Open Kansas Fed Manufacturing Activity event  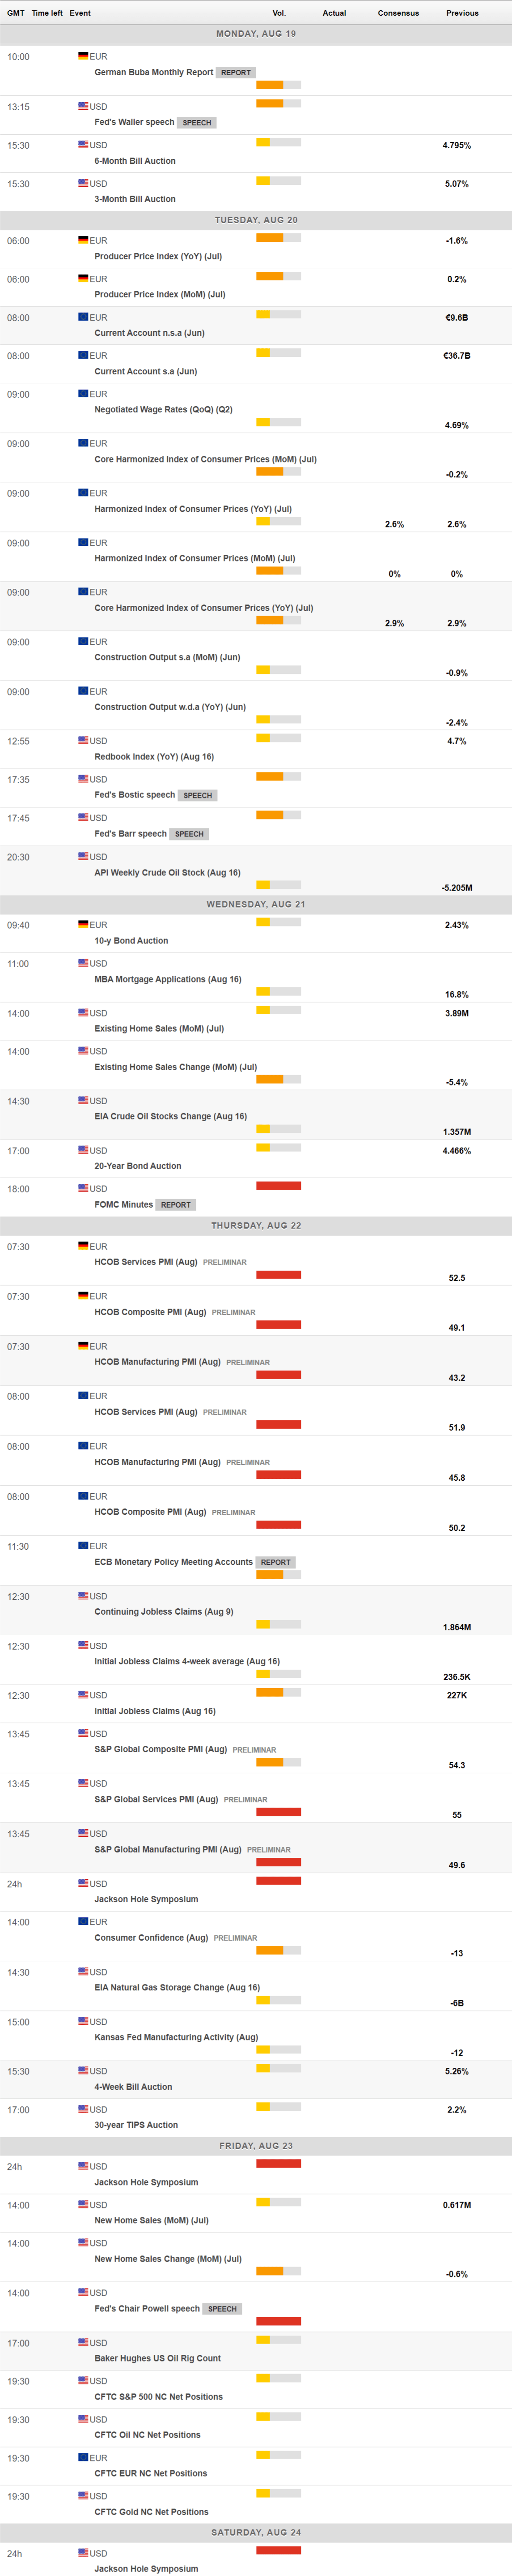pyautogui.click(x=176, y=2037)
